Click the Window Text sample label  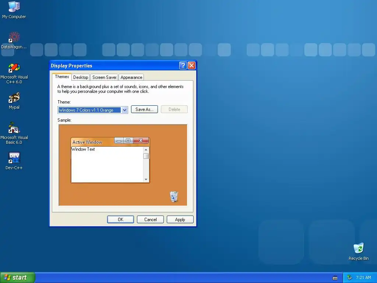tap(83, 149)
